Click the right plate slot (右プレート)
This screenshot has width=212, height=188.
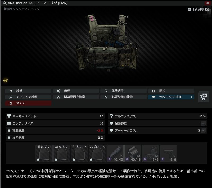(x=97, y=153)
